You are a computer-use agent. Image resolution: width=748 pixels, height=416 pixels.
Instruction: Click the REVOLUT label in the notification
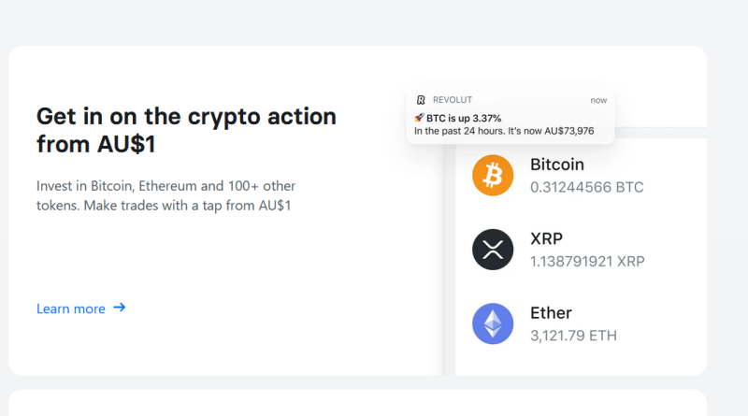pyautogui.click(x=453, y=100)
